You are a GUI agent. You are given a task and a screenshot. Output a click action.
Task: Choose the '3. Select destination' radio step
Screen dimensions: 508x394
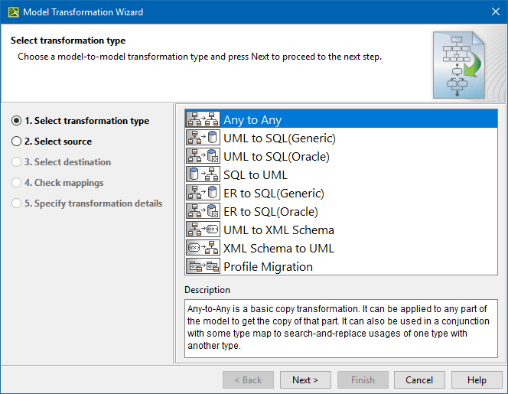(x=17, y=162)
